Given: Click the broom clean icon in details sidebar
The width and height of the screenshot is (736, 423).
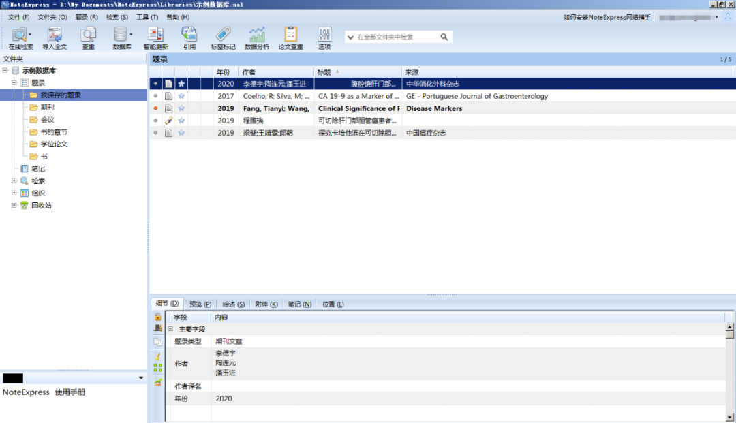Looking at the screenshot, I should tap(157, 356).
